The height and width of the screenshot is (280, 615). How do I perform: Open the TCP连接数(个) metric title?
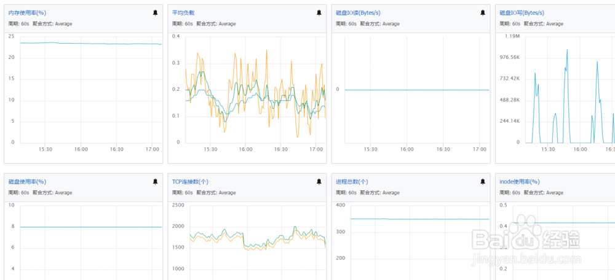pos(190,182)
